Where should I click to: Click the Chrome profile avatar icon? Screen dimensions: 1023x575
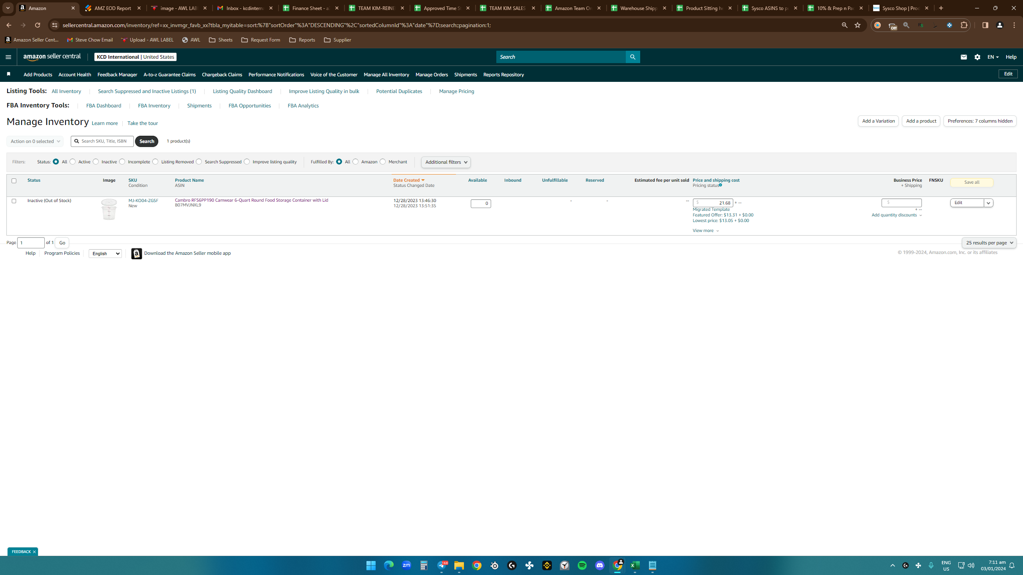pos(1000,25)
